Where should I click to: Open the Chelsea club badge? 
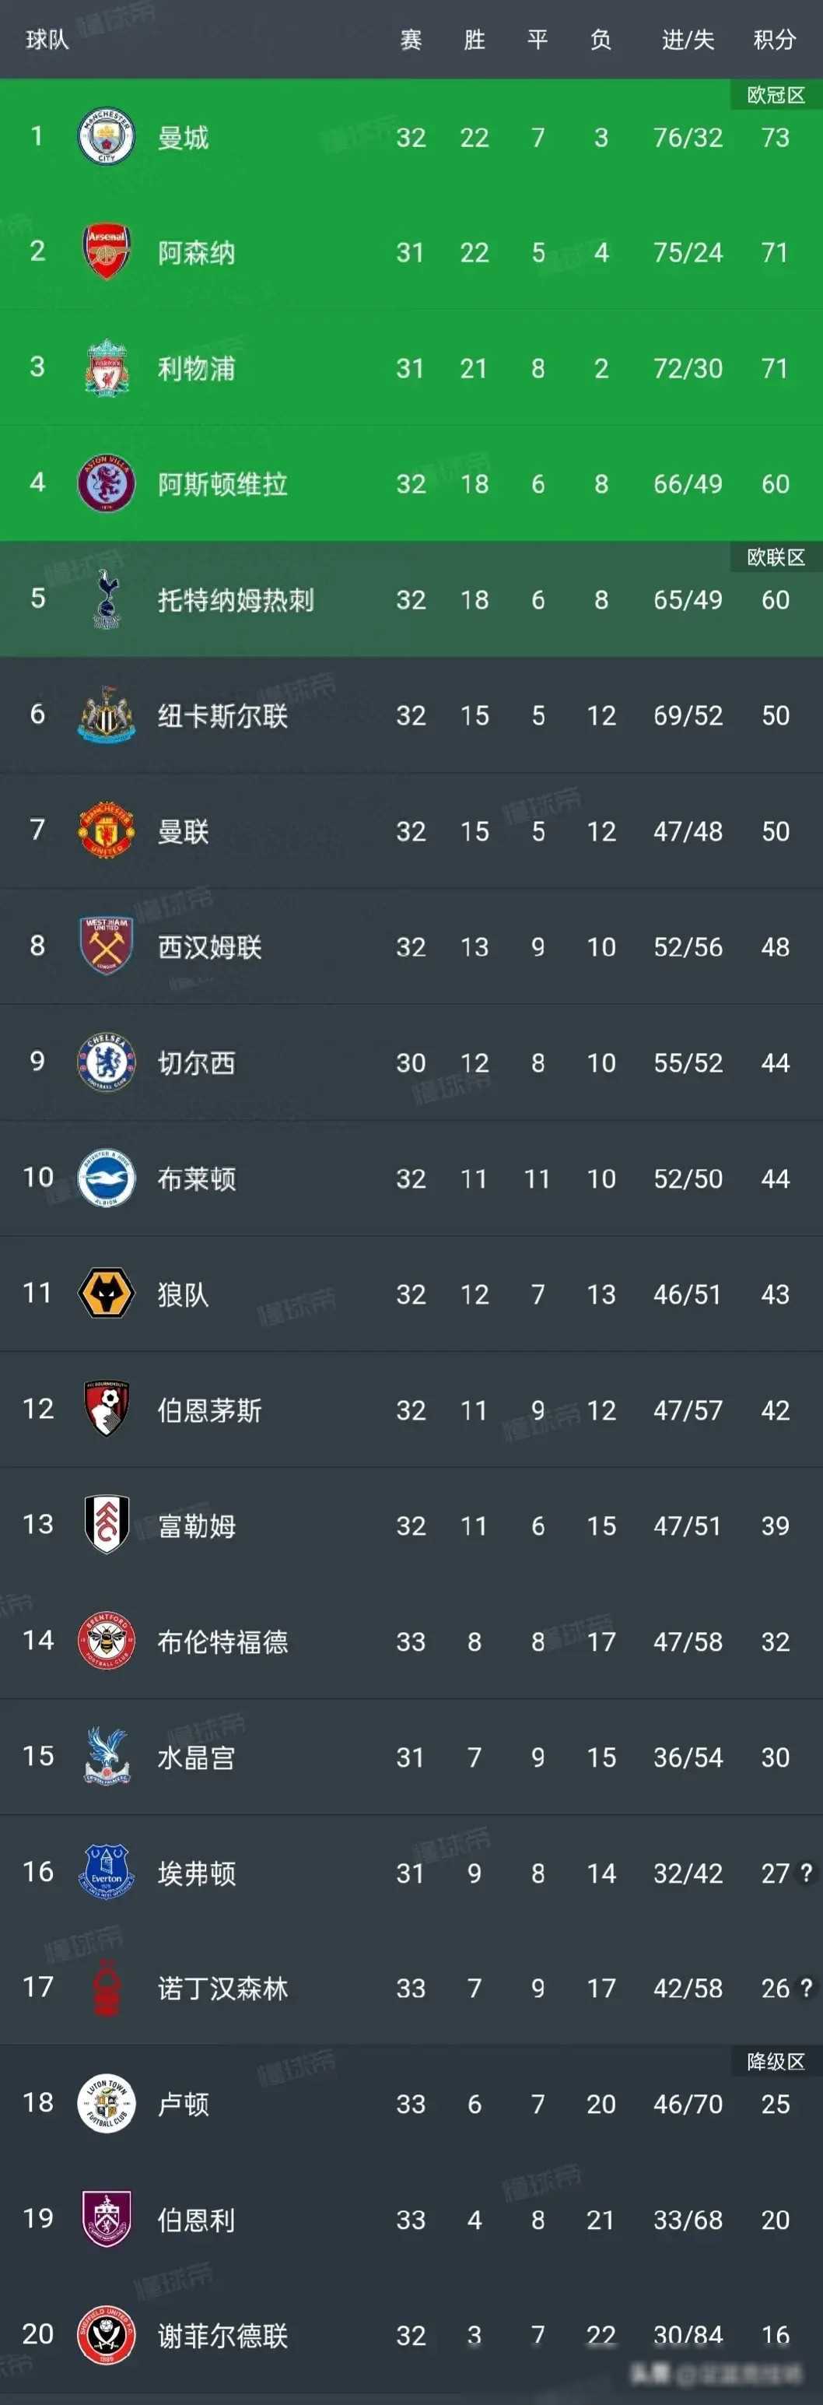[107, 1062]
